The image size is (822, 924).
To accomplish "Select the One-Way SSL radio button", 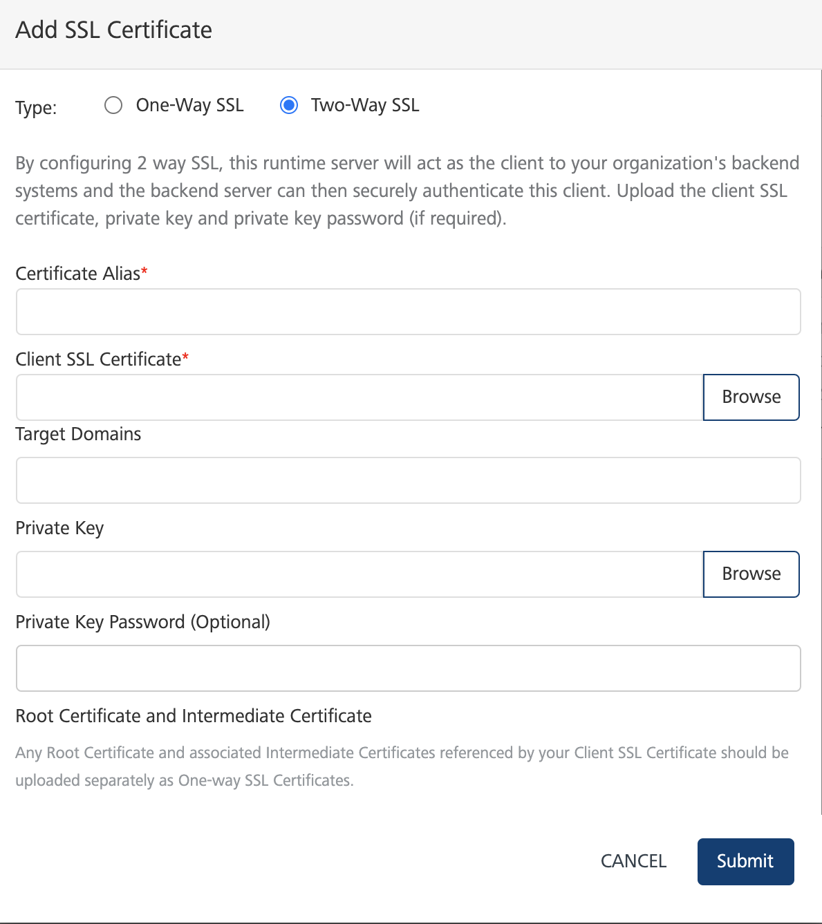I will [x=113, y=105].
